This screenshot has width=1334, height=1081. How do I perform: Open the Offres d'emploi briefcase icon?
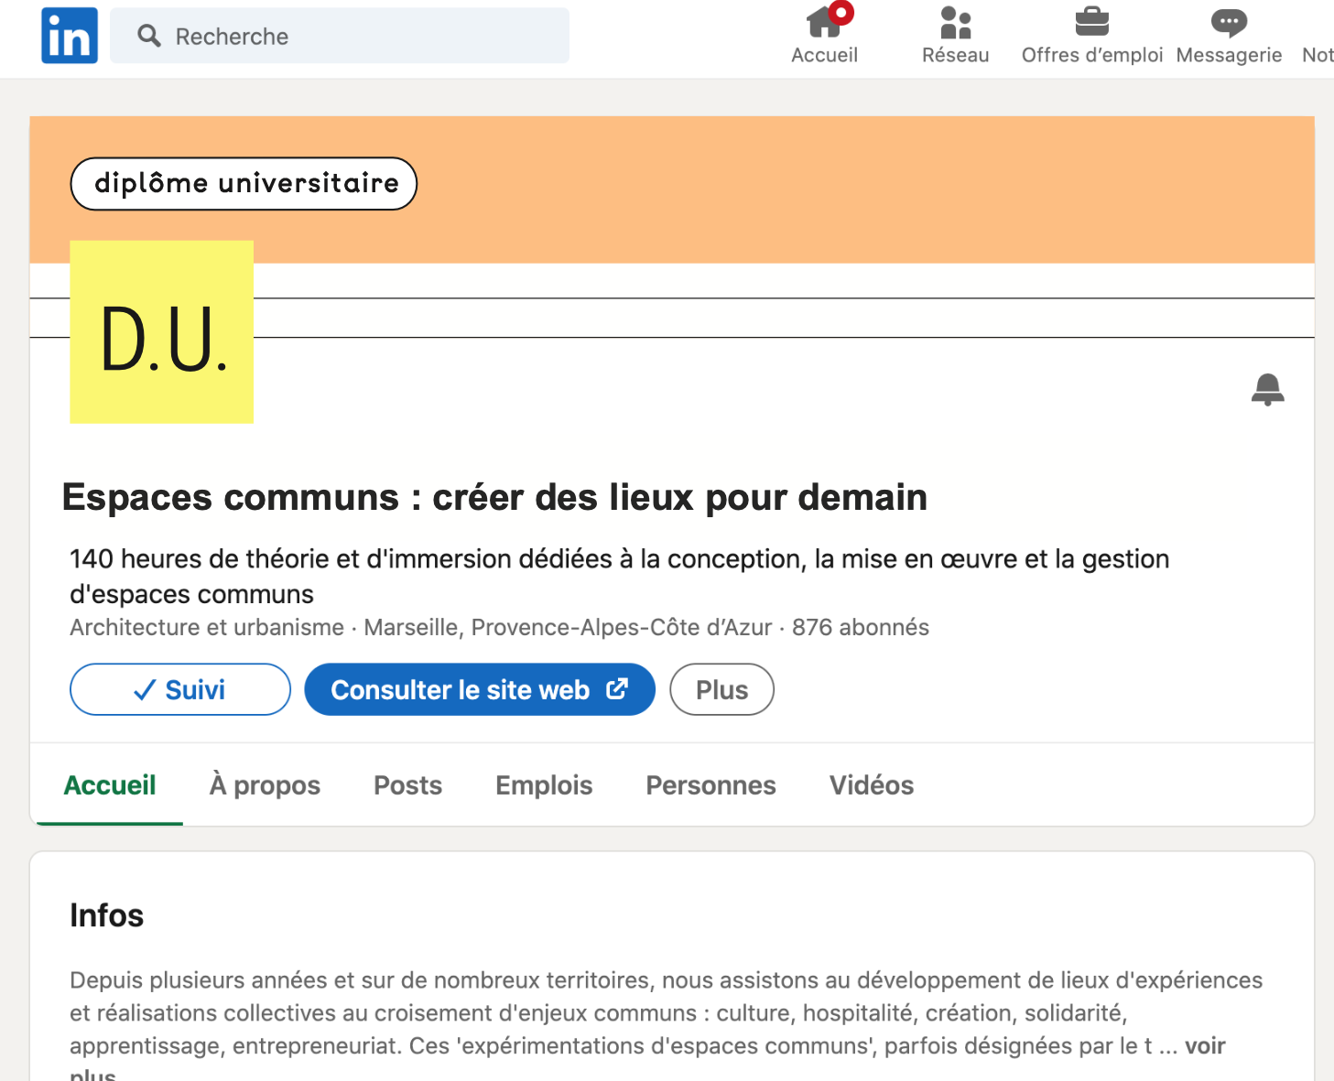[x=1091, y=23]
